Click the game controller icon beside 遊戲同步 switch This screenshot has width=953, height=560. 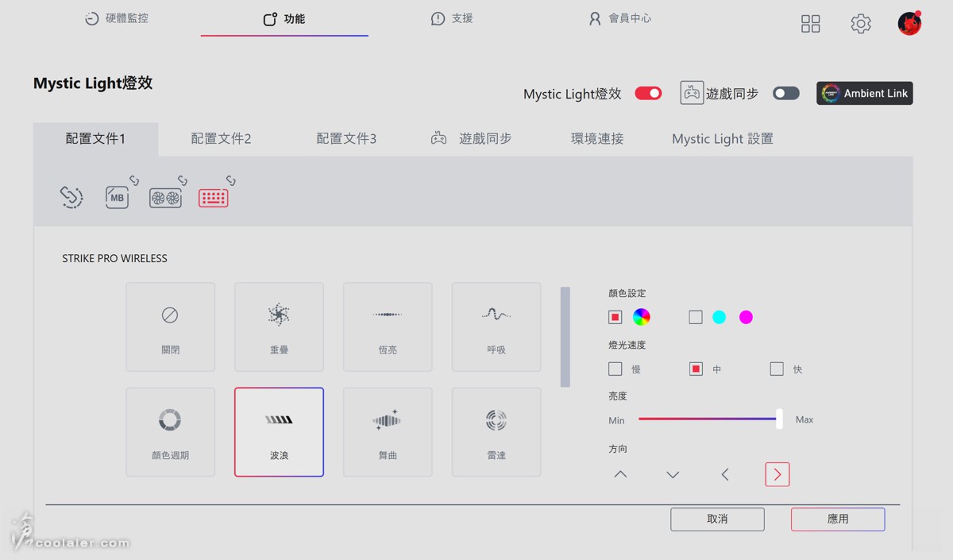pos(692,93)
